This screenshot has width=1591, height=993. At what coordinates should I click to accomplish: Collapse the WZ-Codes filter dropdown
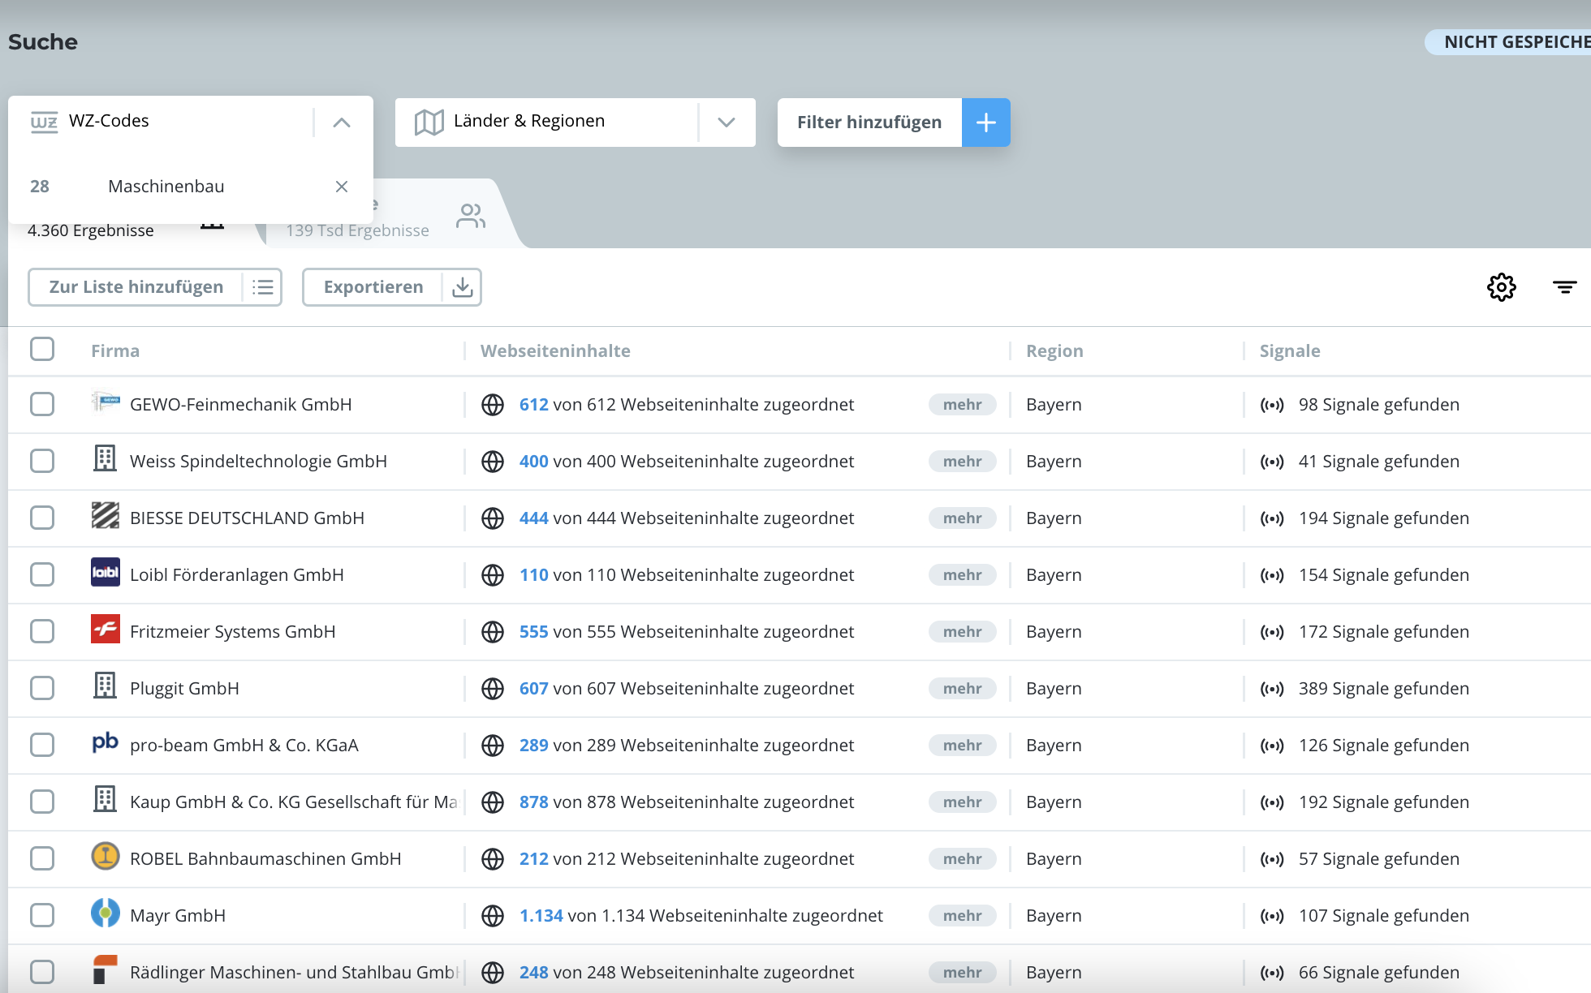342,123
